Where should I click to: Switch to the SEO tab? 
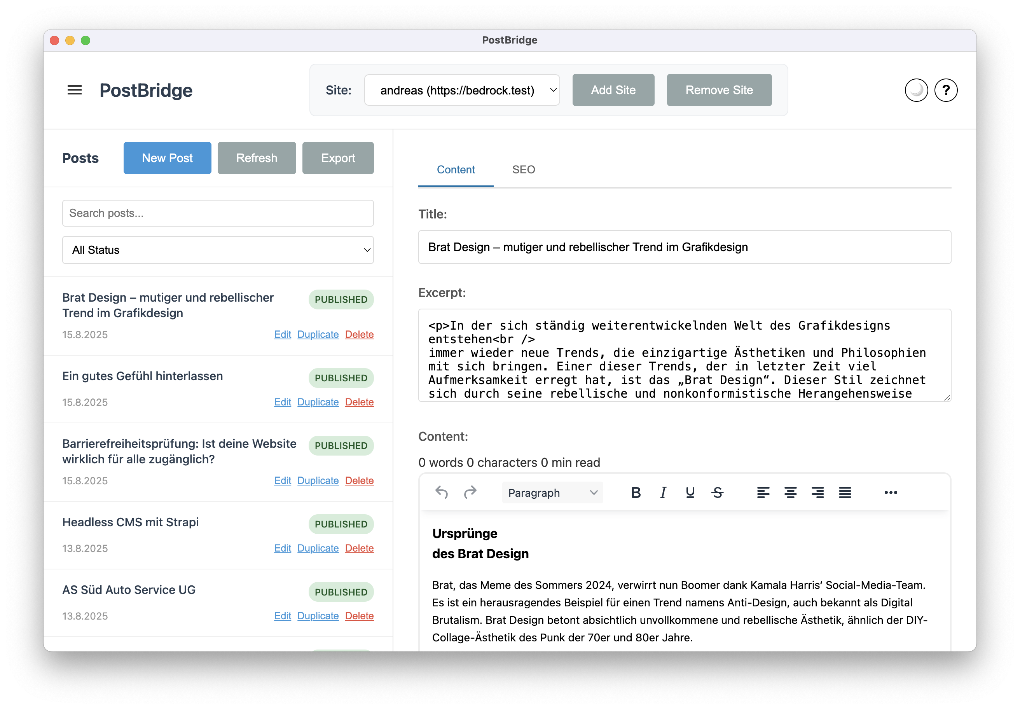[x=523, y=170]
